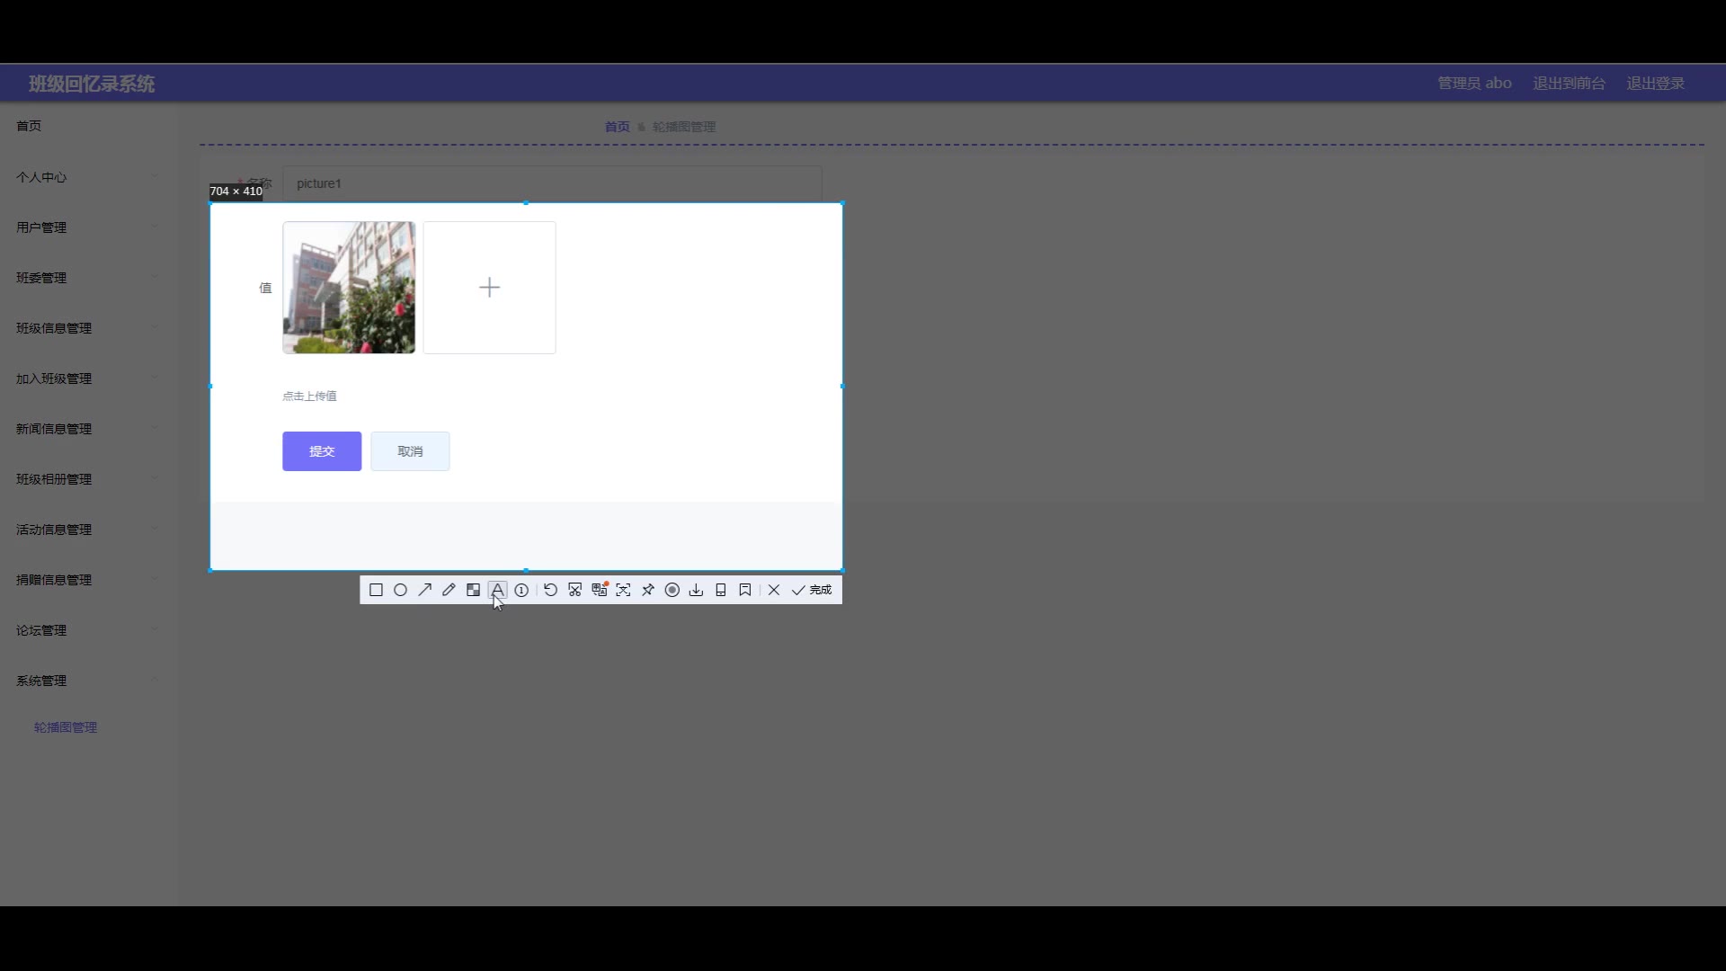Confirm the capture with 完成

[811, 590]
